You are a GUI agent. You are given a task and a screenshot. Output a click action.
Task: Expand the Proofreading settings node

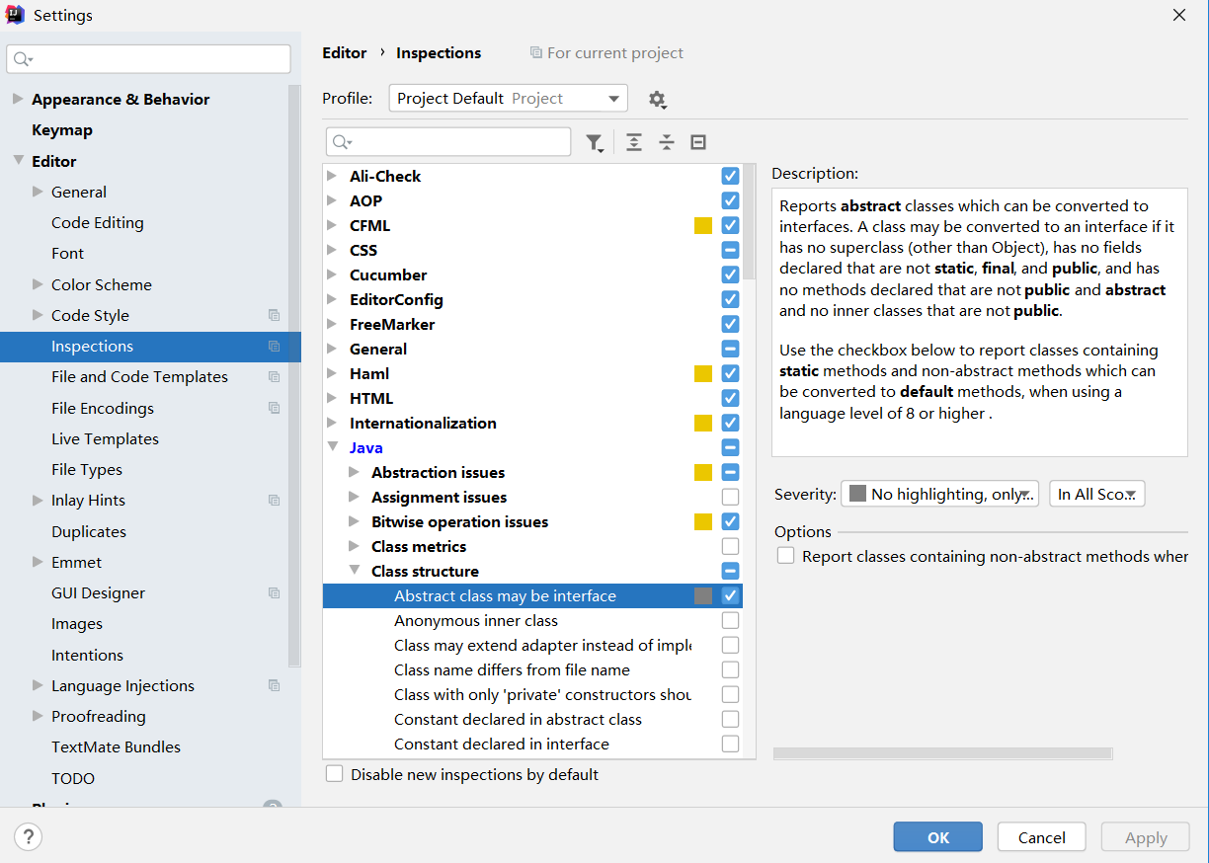38,716
